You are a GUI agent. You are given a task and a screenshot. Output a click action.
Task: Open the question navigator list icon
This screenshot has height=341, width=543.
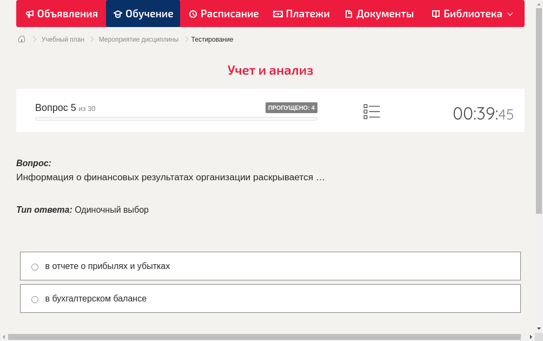tap(372, 111)
